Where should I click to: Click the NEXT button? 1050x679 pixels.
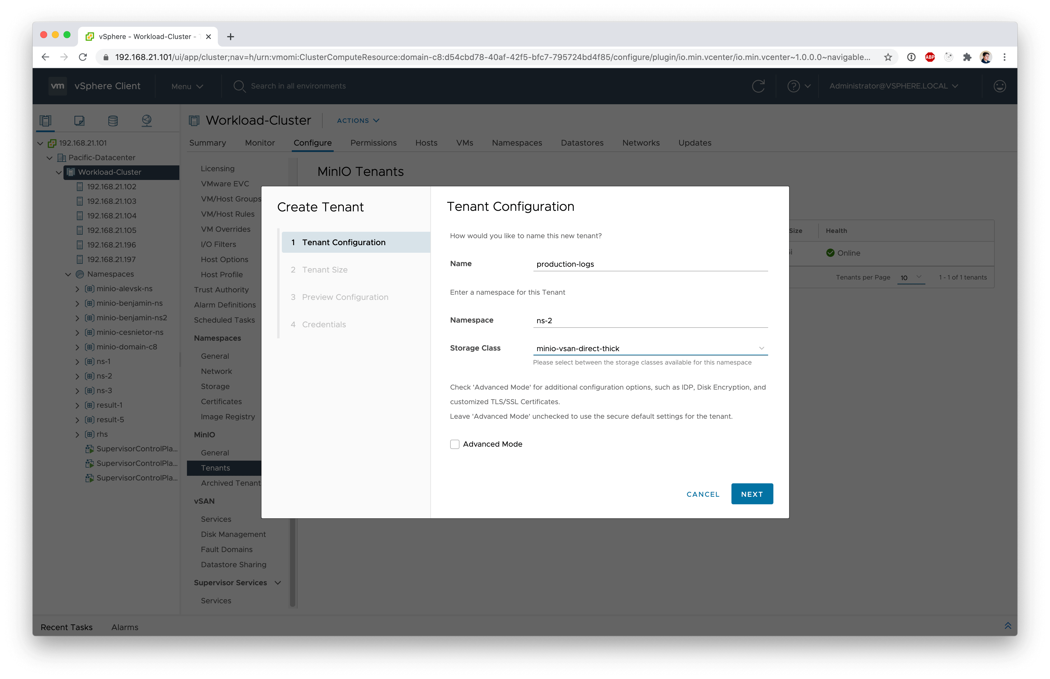[752, 494]
